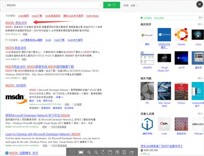Zoom out using the magnifier minus icon
This screenshot has width=204, height=156.
pyautogui.click(x=96, y=152)
